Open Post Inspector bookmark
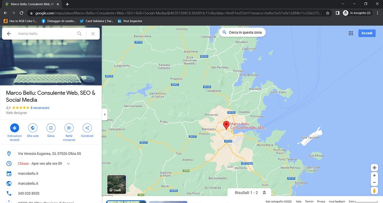 130,21
